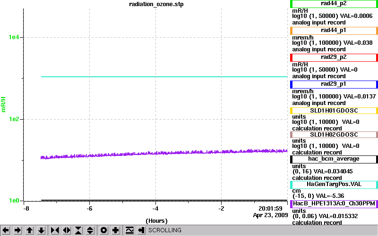Click the purple ozone trace on graph
378x236 pixels.
coord(164,153)
